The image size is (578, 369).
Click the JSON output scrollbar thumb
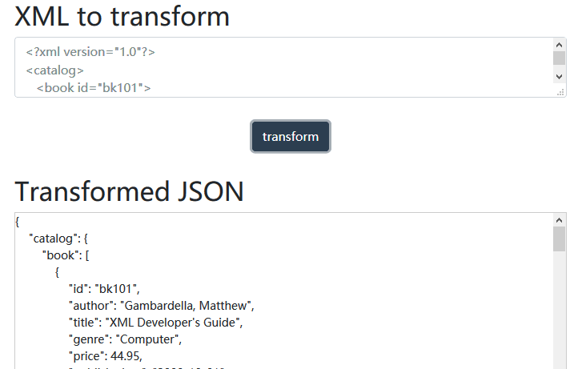[x=559, y=239]
